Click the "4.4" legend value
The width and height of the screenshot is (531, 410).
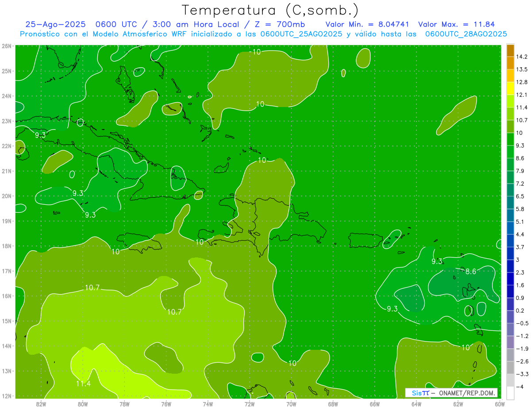520,234
